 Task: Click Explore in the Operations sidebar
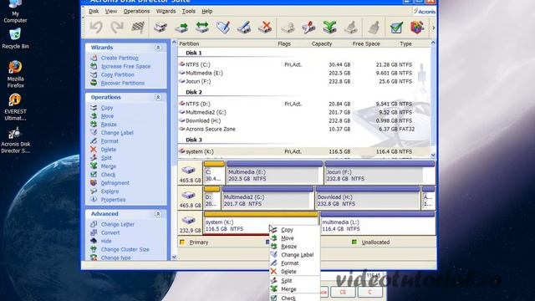110,191
